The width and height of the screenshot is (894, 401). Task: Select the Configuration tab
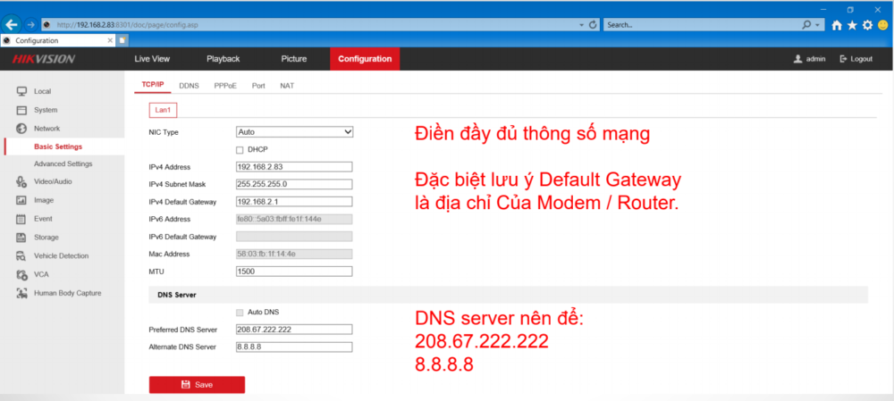pos(365,59)
